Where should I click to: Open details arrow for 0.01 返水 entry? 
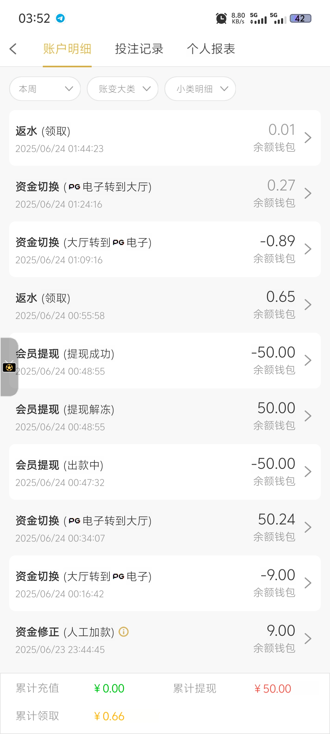(308, 138)
